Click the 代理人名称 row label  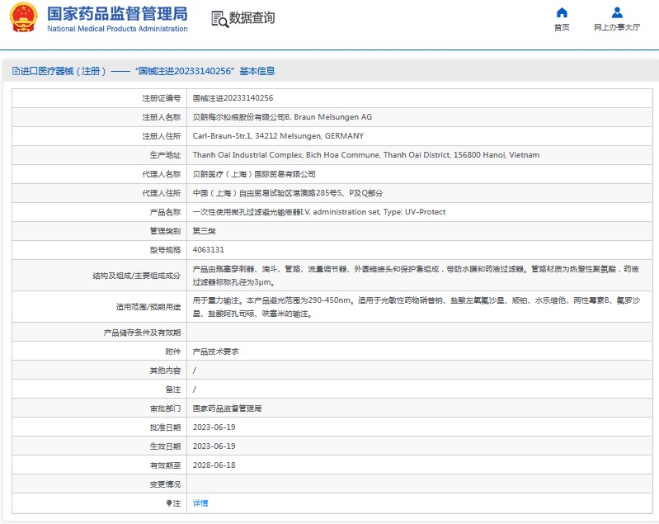pyautogui.click(x=162, y=174)
